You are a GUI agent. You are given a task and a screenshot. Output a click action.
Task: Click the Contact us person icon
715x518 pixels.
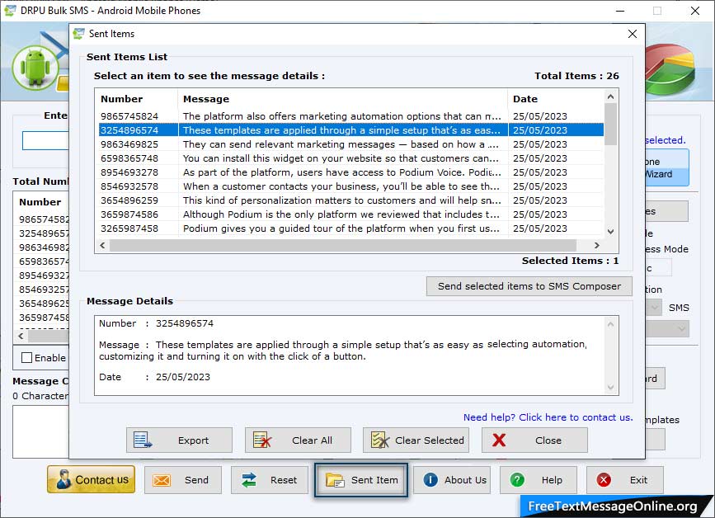[64, 480]
